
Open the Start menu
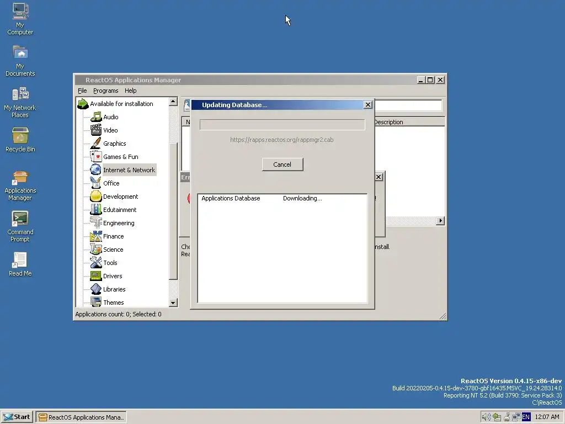(x=17, y=417)
